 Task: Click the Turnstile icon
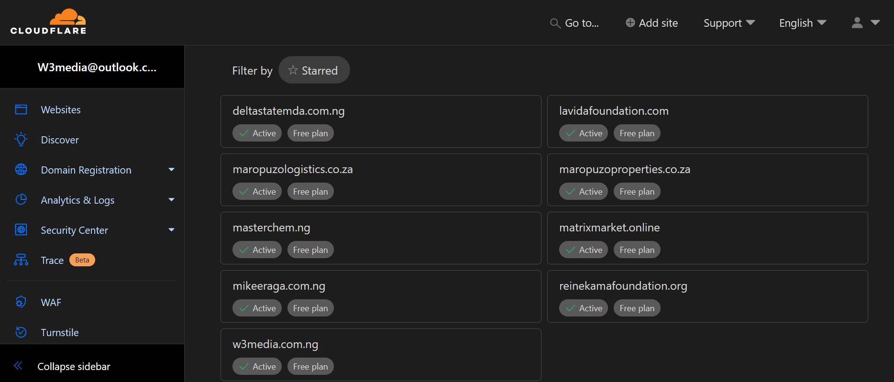click(x=21, y=332)
